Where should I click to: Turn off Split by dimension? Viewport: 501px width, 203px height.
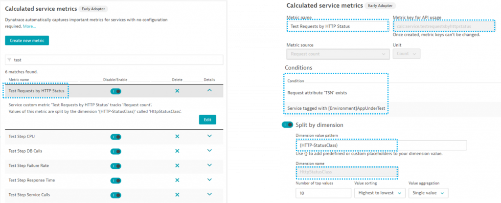[288, 125]
